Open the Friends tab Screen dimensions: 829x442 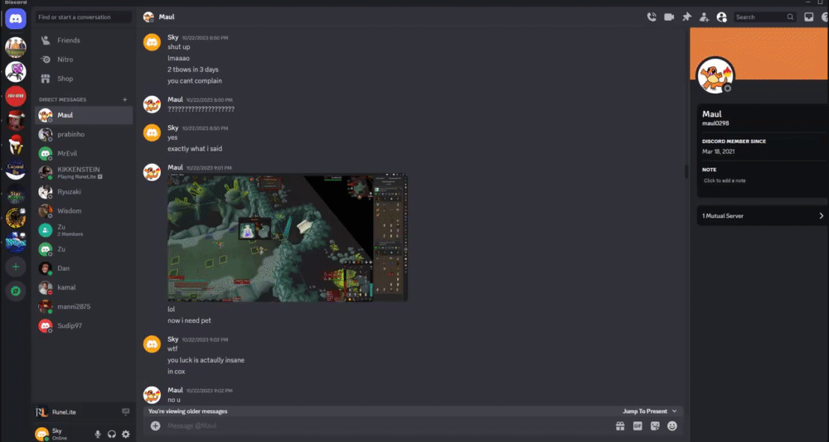click(x=84, y=40)
